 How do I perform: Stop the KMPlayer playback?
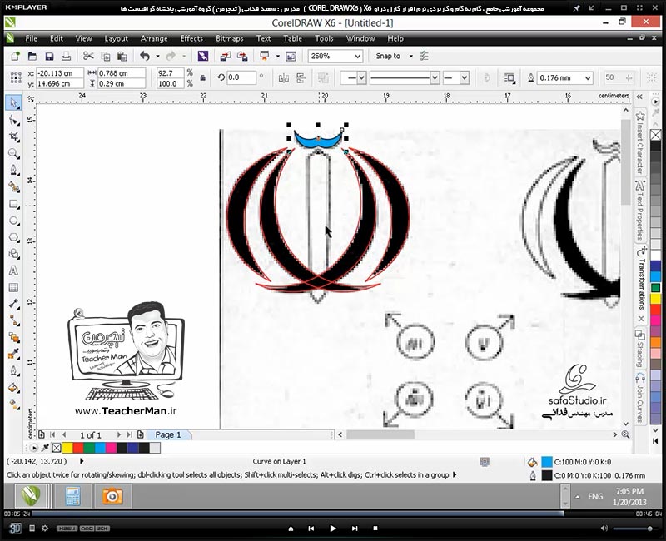375,529
